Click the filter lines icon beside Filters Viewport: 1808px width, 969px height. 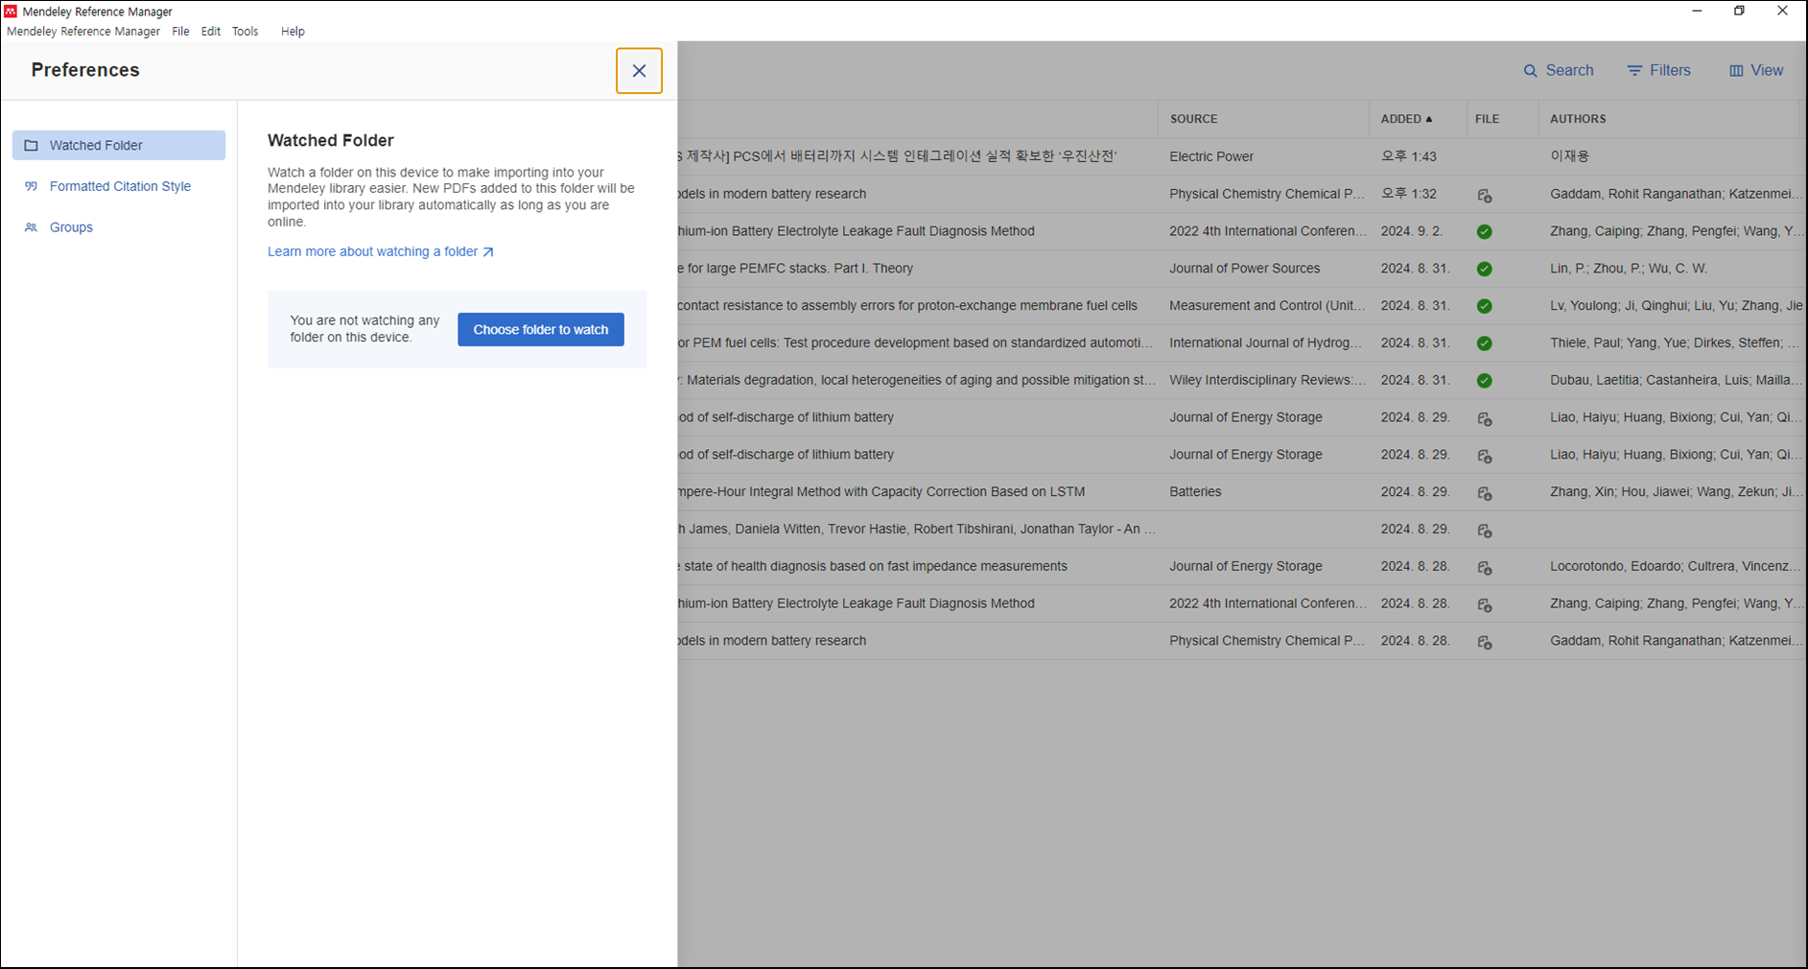pos(1634,71)
